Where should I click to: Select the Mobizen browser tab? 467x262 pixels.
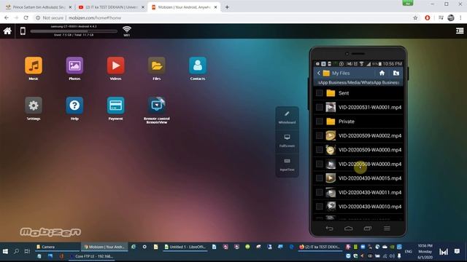coord(184,7)
